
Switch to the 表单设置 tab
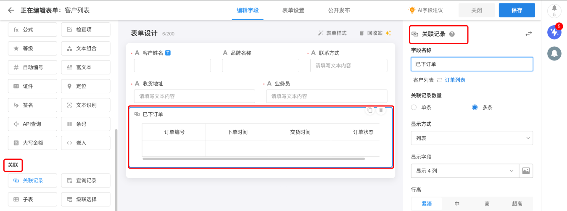pos(293,10)
